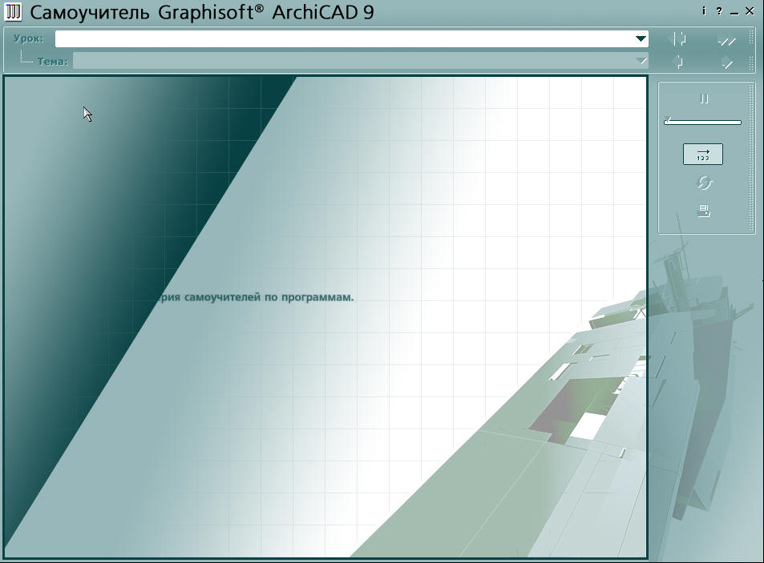Screen dimensions: 764x563
Task: Open the Тема topic dropdown
Action: [641, 61]
